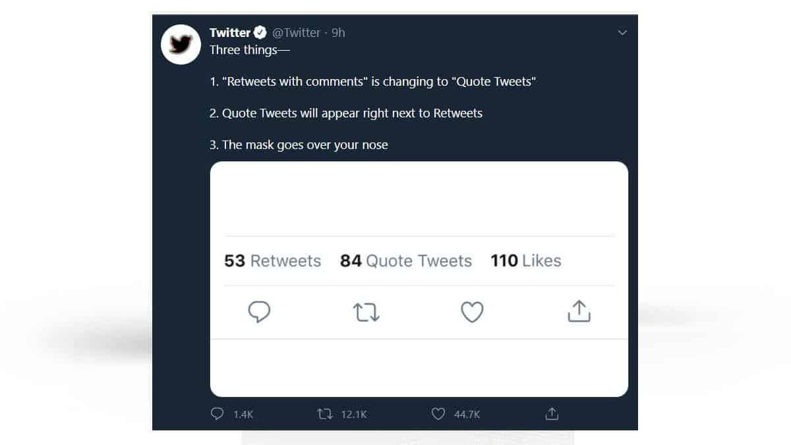Open the 110 Likes list

525,261
